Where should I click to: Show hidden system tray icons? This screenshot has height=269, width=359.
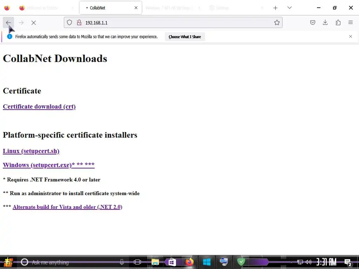pyautogui.click(x=291, y=262)
